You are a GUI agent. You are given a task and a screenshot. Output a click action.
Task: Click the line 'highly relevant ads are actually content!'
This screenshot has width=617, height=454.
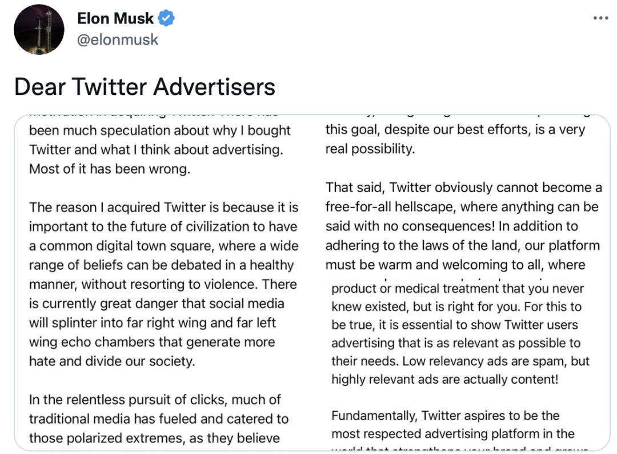coord(444,379)
